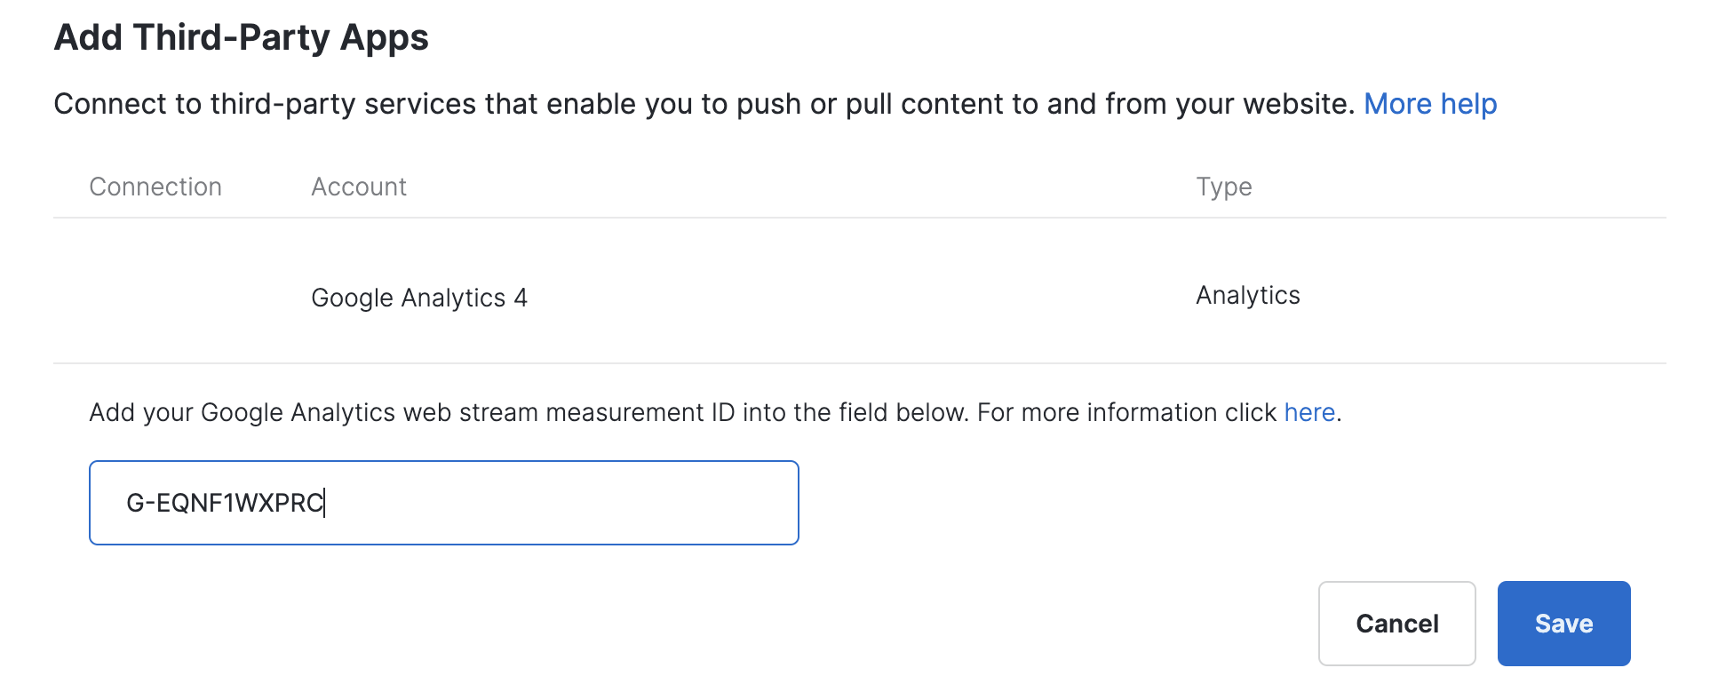Focus the measurement ID input field
1718x684 pixels.
442,503
